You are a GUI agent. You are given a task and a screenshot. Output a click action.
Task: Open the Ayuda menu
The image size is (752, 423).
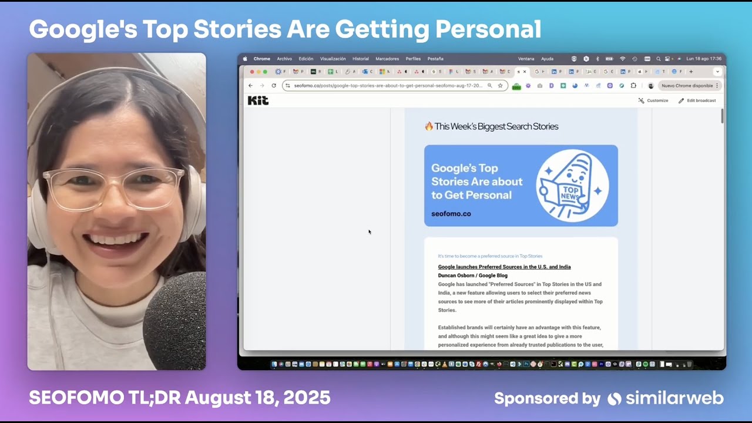pos(547,59)
